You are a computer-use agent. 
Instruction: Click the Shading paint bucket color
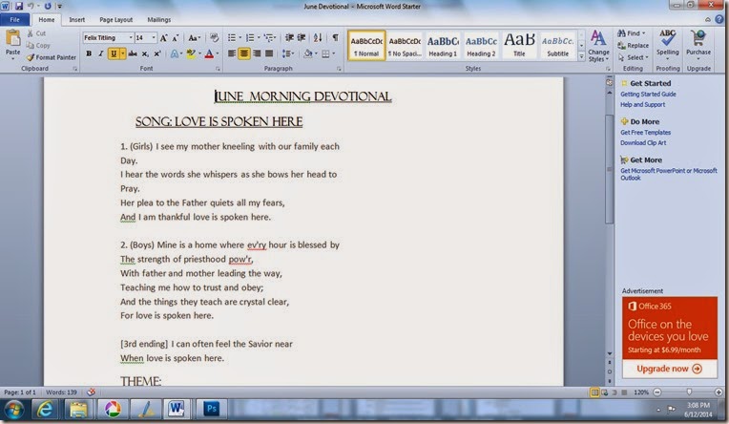(x=308, y=54)
